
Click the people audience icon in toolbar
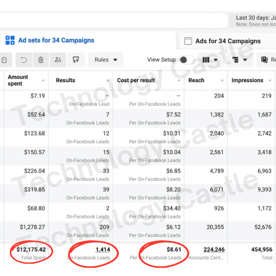[58, 60]
